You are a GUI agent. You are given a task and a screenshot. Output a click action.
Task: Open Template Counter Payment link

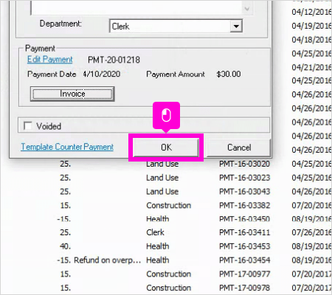[67, 147]
